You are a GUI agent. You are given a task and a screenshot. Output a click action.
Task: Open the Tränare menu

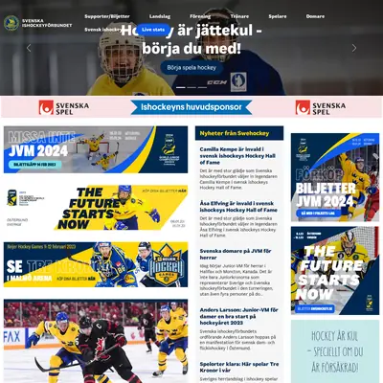click(x=239, y=16)
